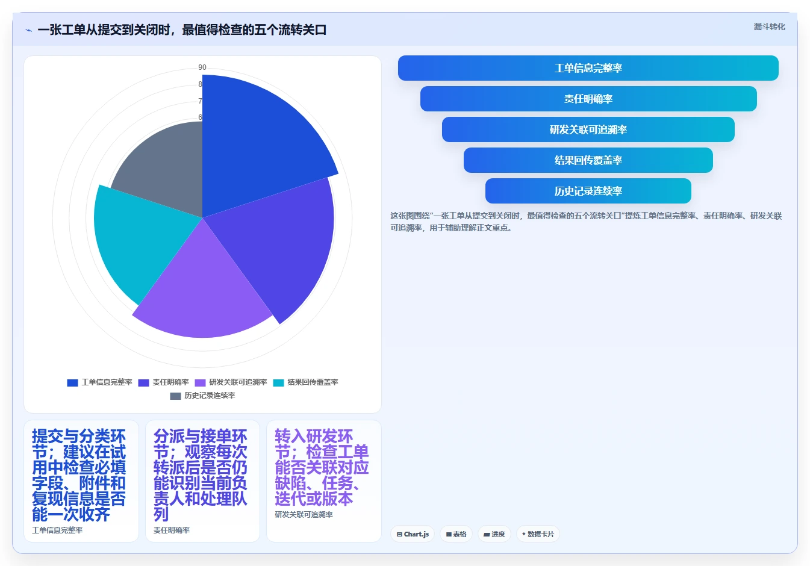Click 责任明确率 caption under second card
The height and width of the screenshot is (566, 810).
click(x=172, y=530)
